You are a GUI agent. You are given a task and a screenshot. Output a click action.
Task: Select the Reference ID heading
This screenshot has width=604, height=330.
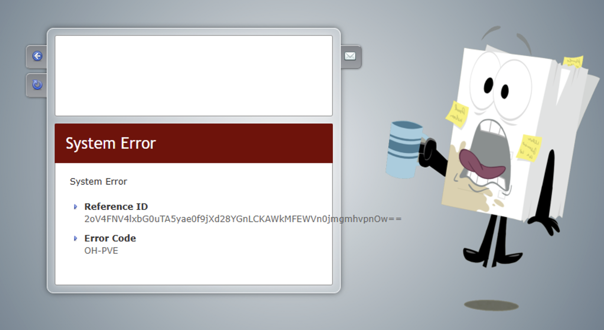(x=116, y=207)
